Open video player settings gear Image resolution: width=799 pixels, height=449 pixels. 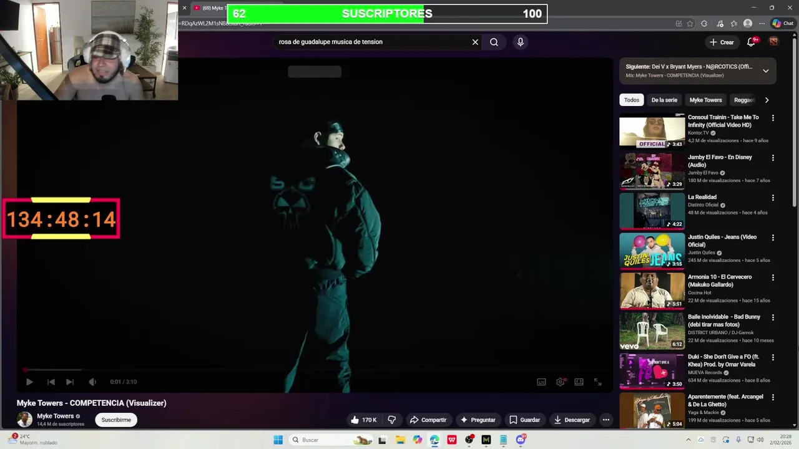point(561,382)
